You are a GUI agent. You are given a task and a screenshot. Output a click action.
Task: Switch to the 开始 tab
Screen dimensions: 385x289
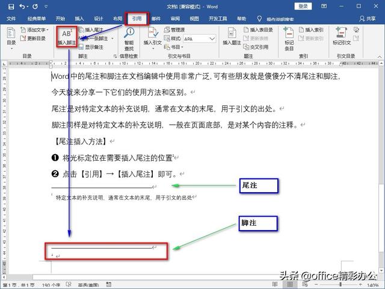[x=60, y=19]
